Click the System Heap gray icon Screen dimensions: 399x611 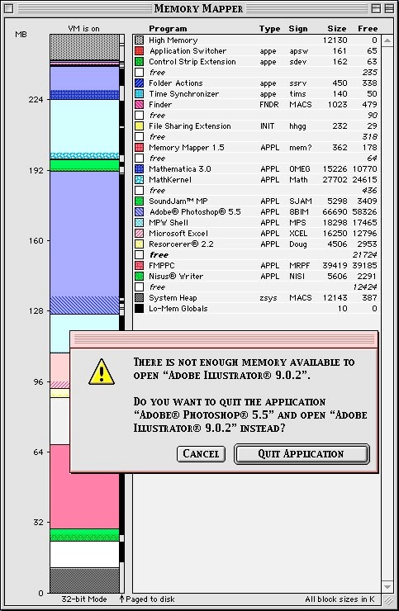(140, 298)
